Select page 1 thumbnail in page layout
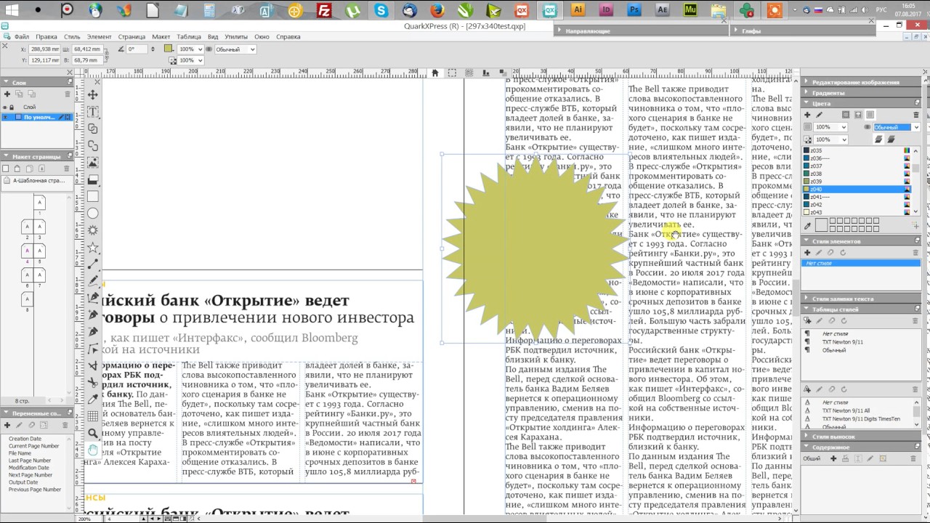Screen dimensions: 930x523 40,203
